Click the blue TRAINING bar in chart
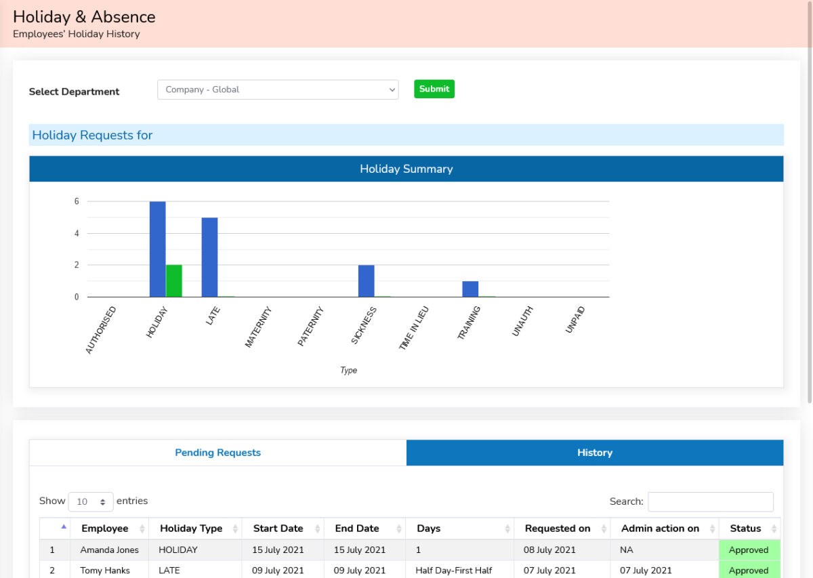The width and height of the screenshot is (813, 578). (470, 289)
